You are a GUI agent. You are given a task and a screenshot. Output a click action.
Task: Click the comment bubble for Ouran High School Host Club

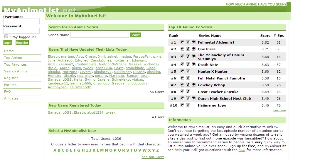tap(194, 98)
